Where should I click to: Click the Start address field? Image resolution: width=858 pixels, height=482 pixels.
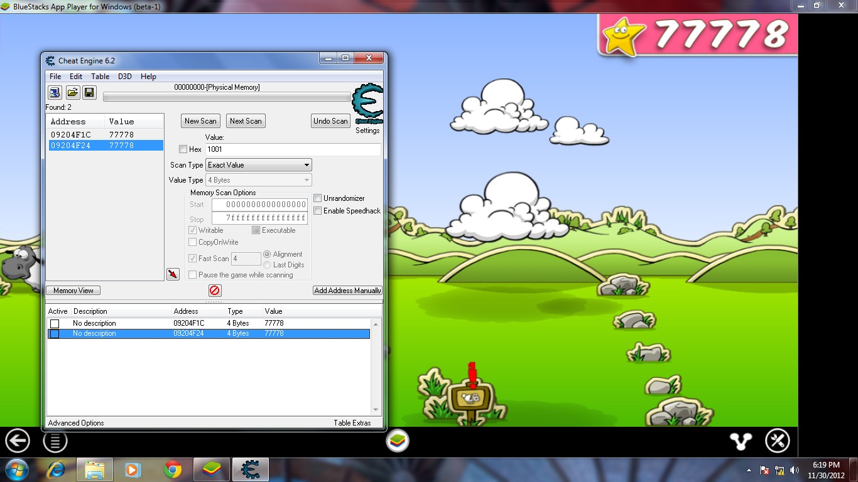click(259, 205)
